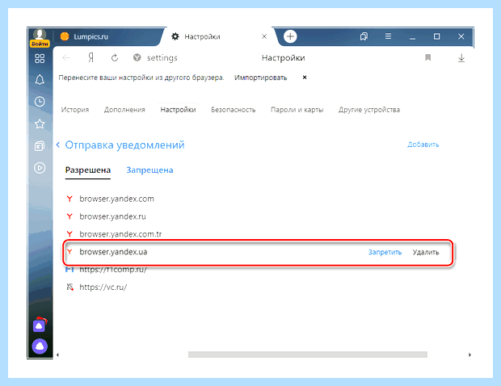Open new tab with plus button

pyautogui.click(x=290, y=36)
